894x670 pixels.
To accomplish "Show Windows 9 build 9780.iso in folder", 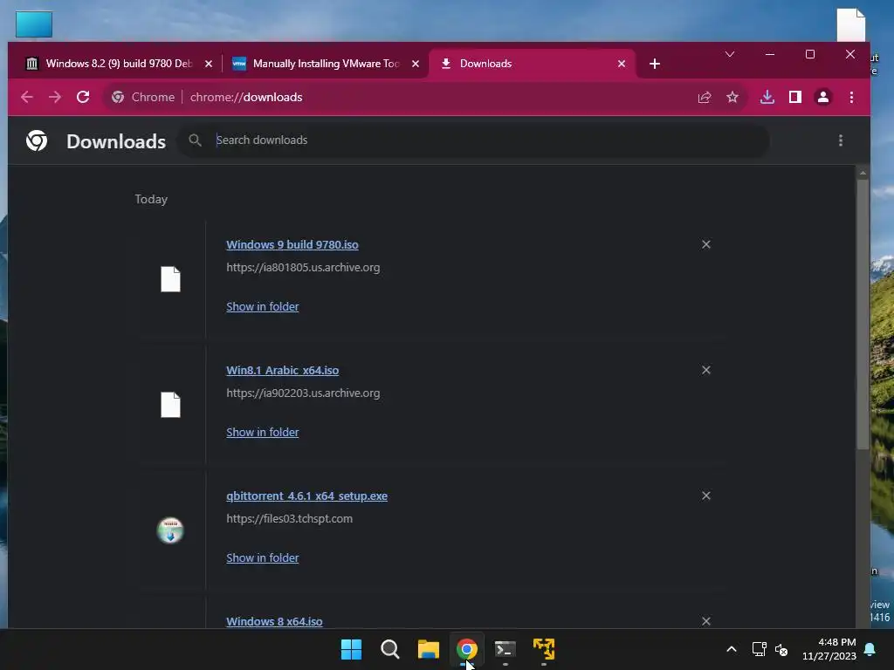I will coord(262,306).
